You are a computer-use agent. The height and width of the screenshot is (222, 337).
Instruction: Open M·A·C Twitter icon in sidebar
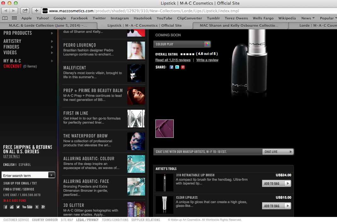pyautogui.click(x=18, y=207)
